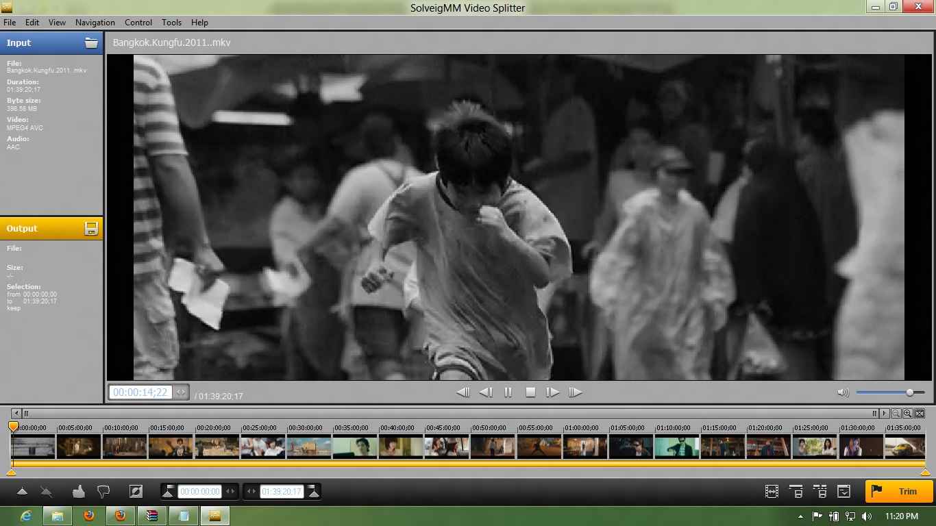Screen dimensions: 936x526
Task: Toggle arrows beside current time field
Action: click(x=180, y=392)
